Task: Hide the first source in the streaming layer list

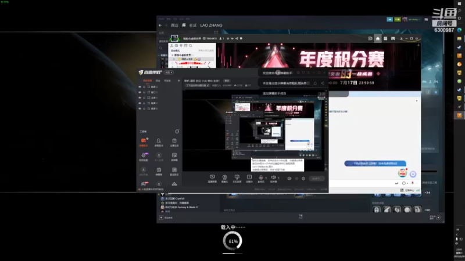Action: coord(139,87)
